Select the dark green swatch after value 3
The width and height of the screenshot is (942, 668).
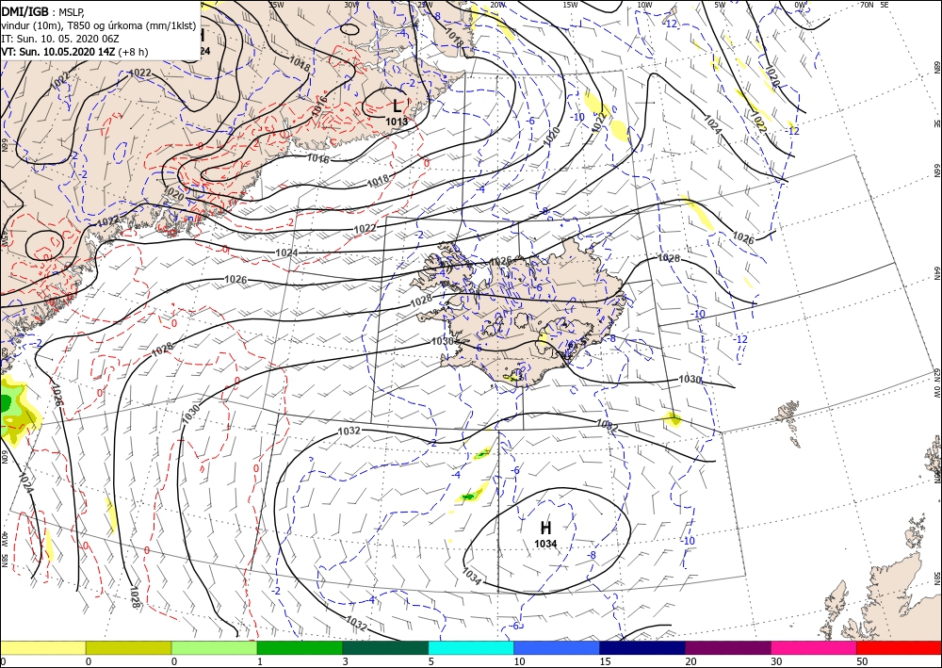point(385,647)
